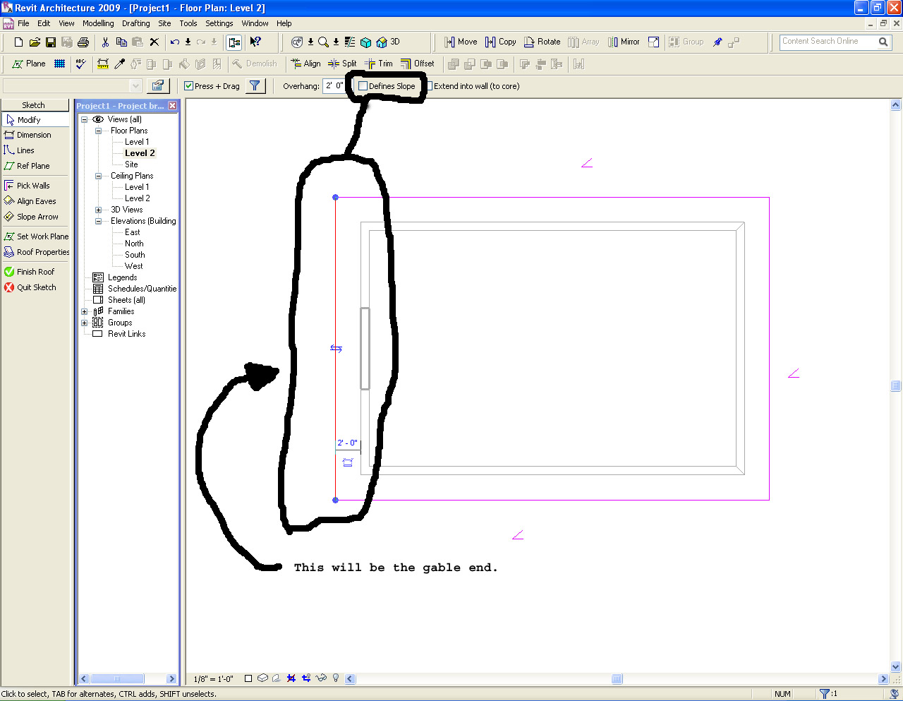
Task: Click the Dynamic Modify View icon
Action: coord(297,42)
